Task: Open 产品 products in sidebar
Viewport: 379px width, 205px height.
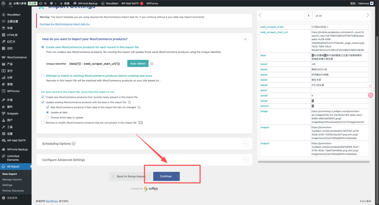Action: (10, 64)
